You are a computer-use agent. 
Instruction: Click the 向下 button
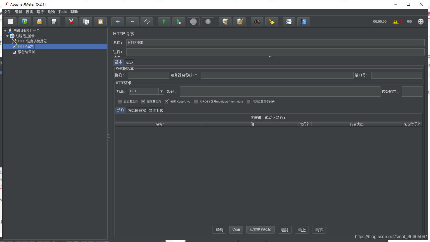click(319, 230)
